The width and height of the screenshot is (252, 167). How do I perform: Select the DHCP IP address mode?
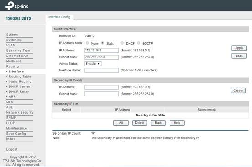coord(122,43)
